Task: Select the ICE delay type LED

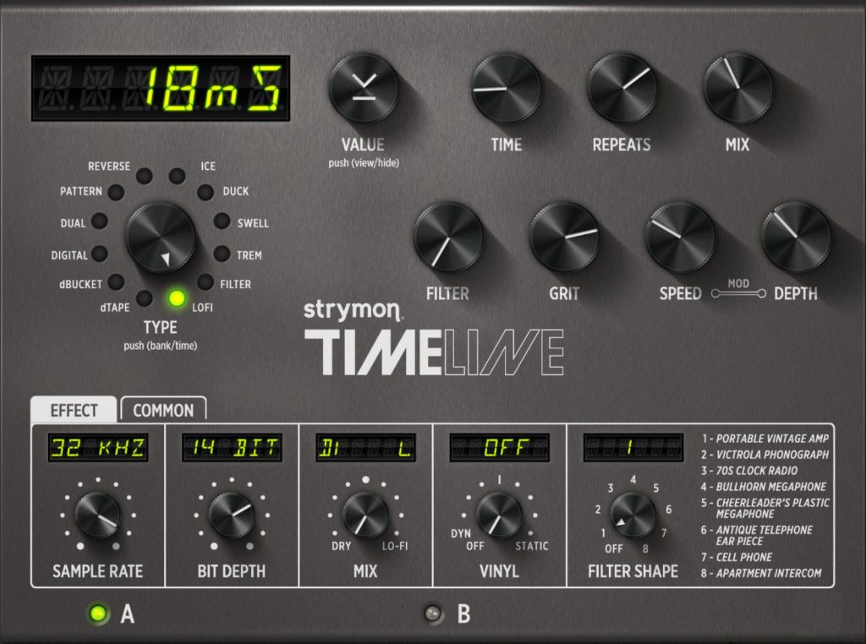Action: pos(178,177)
